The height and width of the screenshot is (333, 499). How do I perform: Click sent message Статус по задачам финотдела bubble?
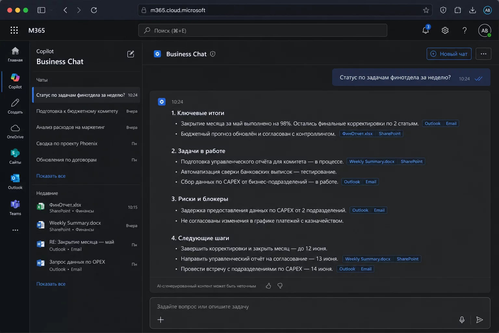(x=411, y=77)
